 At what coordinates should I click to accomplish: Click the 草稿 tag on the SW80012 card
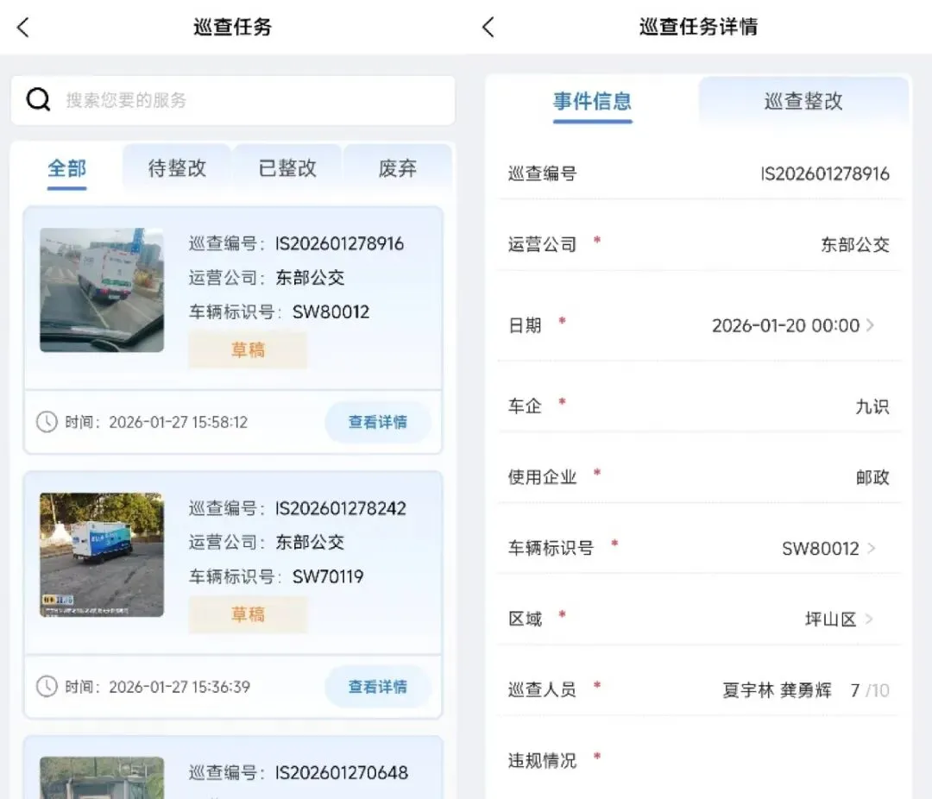click(248, 350)
